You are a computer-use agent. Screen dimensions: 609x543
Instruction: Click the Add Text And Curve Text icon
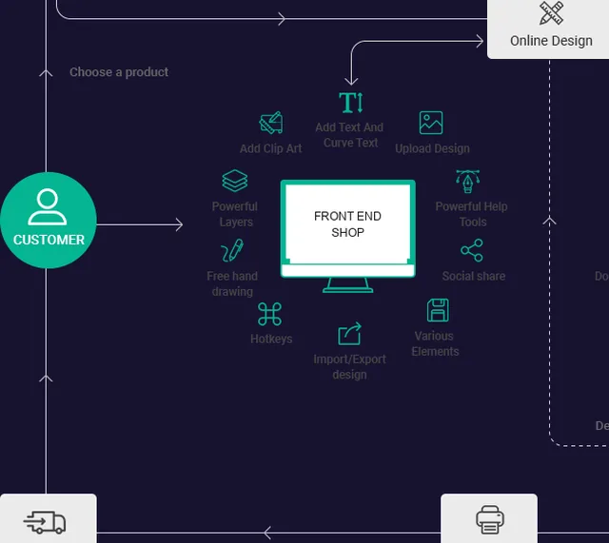click(x=351, y=103)
